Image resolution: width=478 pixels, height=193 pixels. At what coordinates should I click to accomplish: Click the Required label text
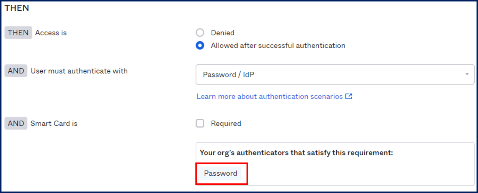[226, 124]
